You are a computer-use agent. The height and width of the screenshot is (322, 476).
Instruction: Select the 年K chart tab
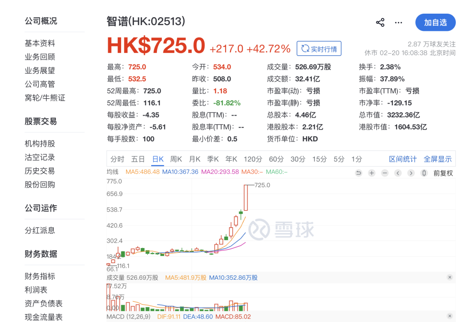[231, 159]
